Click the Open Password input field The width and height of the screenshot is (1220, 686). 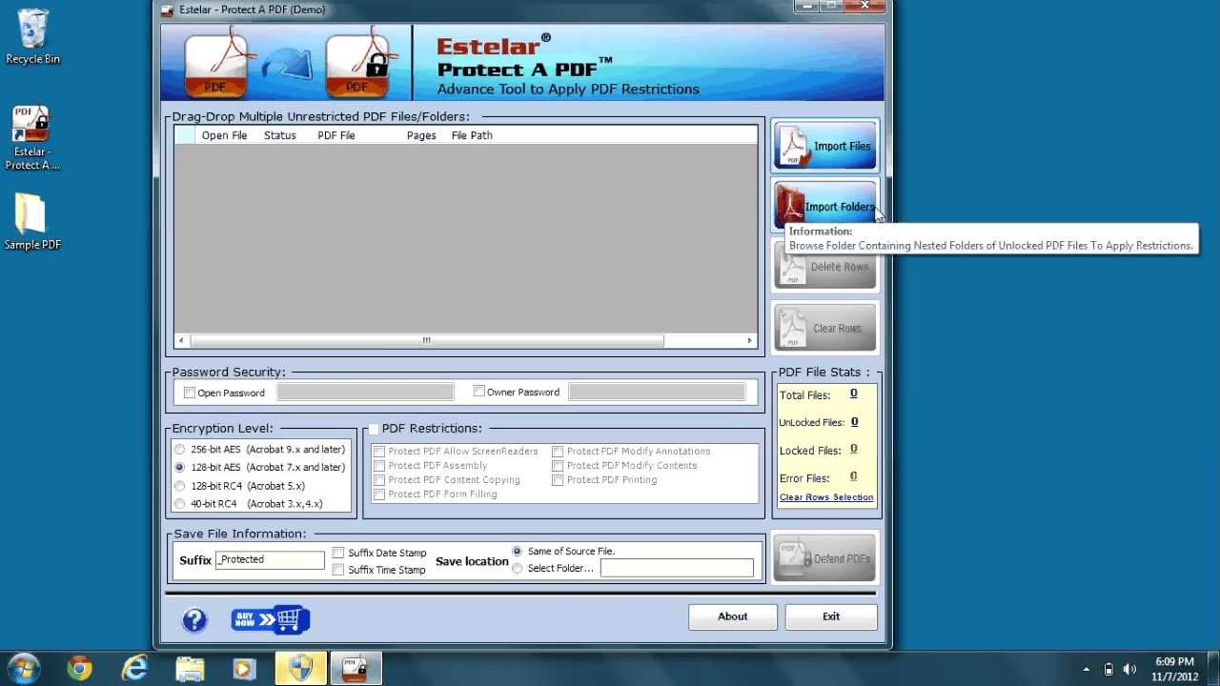pyautogui.click(x=365, y=392)
